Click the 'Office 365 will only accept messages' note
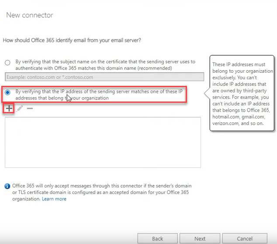This screenshot has height=244, width=277. (102, 193)
